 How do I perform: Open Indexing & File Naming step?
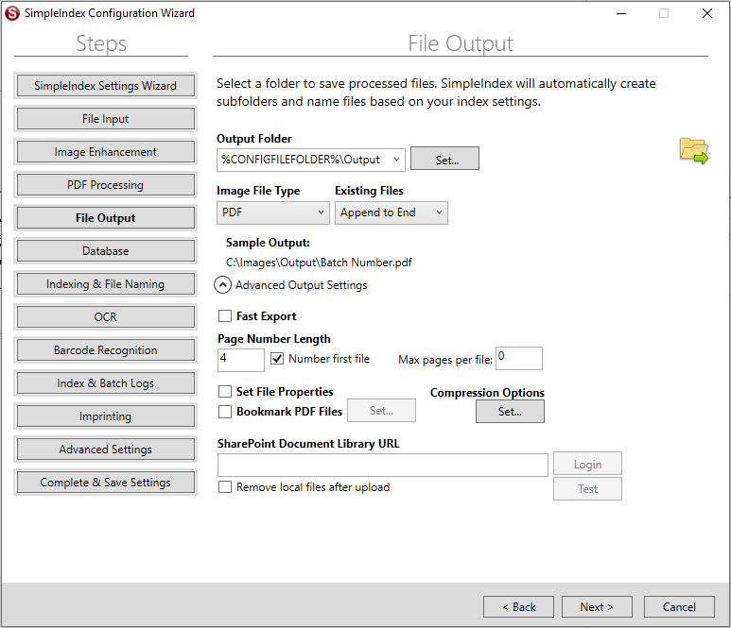pyautogui.click(x=105, y=284)
